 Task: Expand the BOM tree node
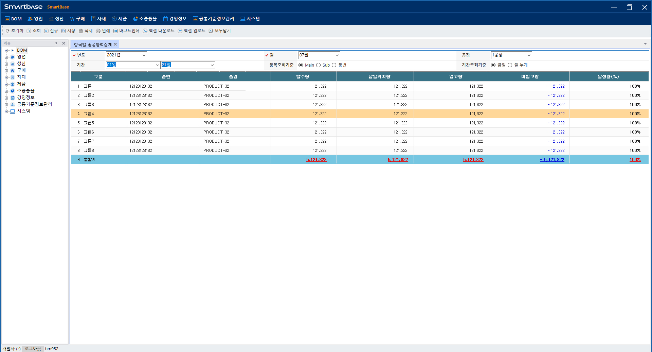[6, 50]
